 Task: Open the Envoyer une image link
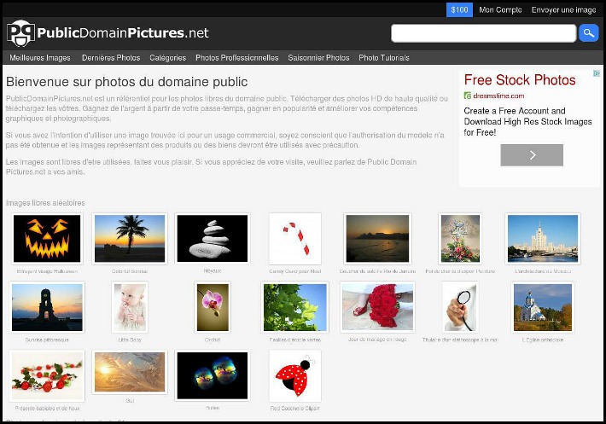click(x=563, y=10)
